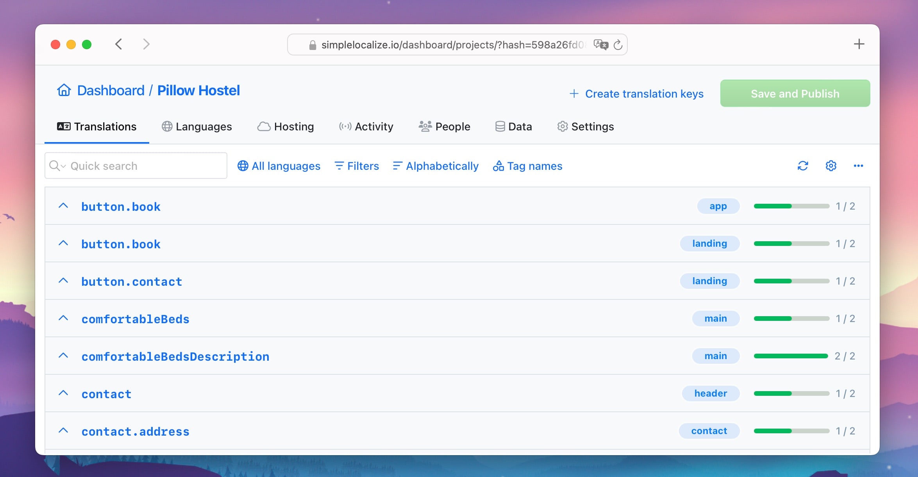The width and height of the screenshot is (918, 477).
Task: Click the search magnifier icon
Action: 54,166
